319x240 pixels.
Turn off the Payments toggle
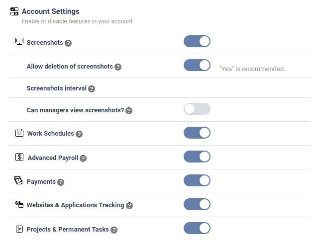pos(197,180)
